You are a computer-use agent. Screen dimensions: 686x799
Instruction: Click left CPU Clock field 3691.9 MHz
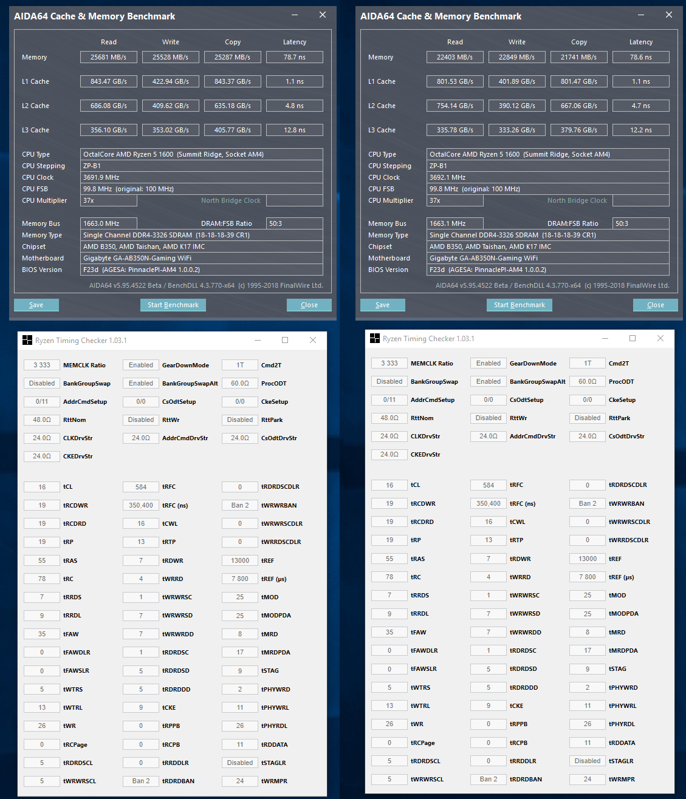point(202,177)
